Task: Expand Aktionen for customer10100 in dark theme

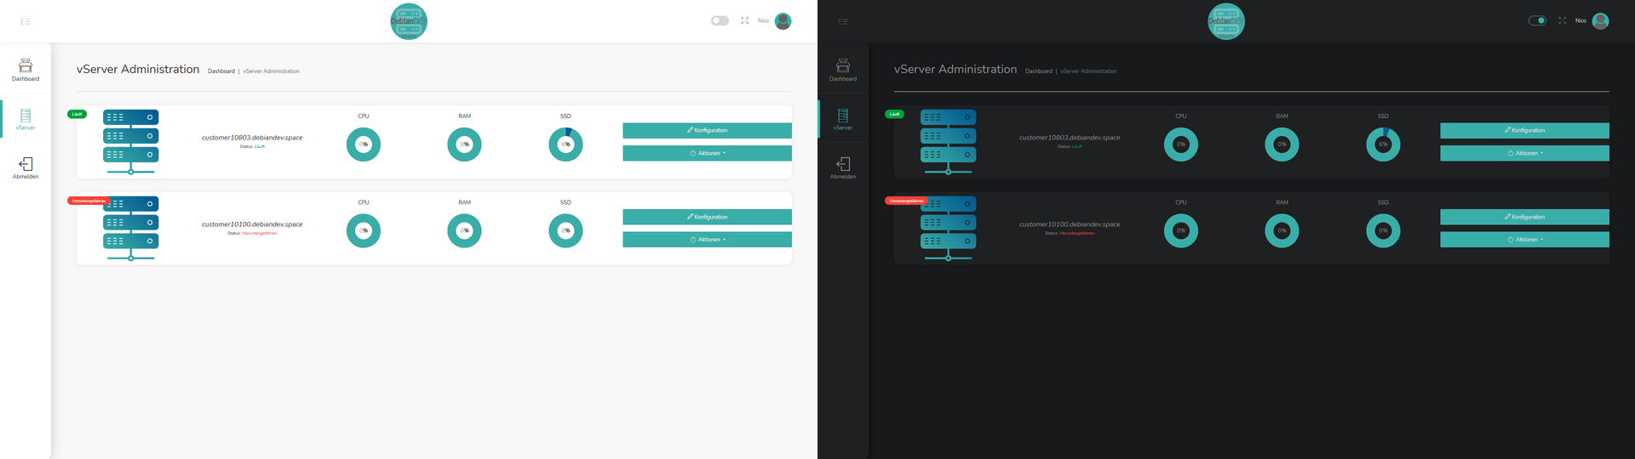Action: (1524, 240)
